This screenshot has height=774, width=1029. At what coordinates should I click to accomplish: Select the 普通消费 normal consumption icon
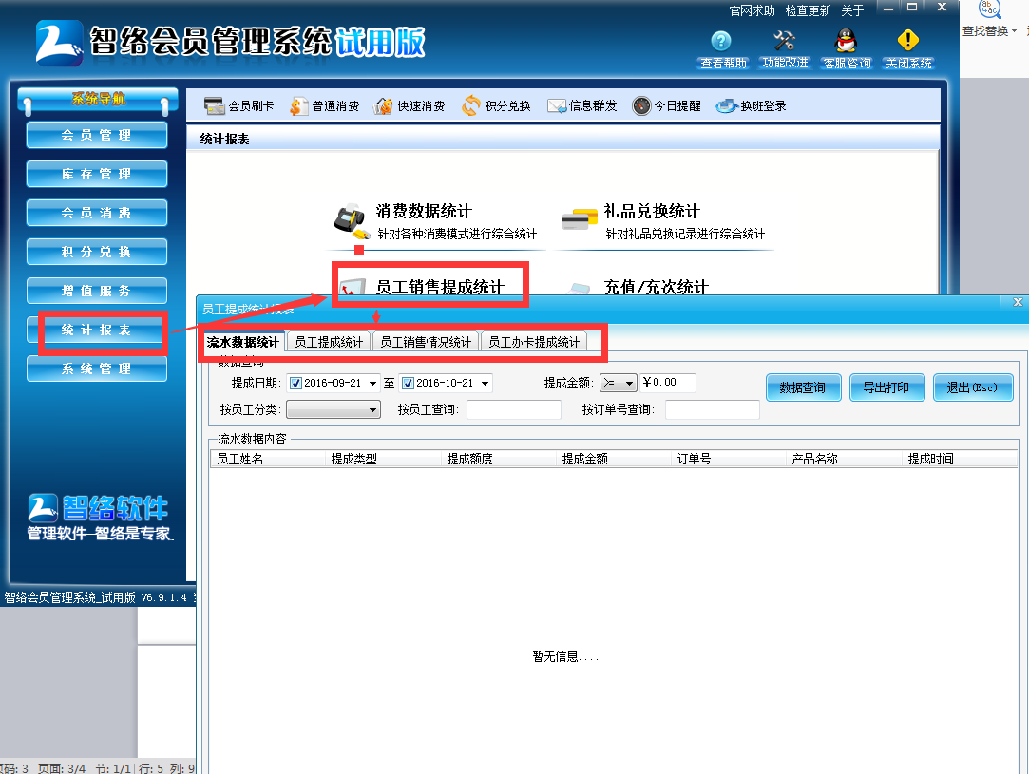(328, 105)
